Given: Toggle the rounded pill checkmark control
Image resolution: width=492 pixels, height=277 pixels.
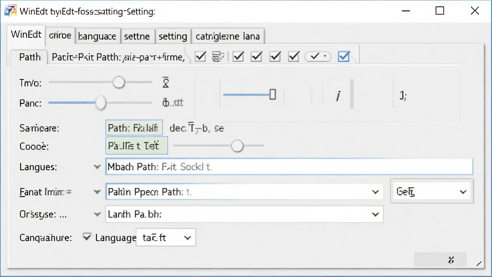Looking at the screenshot, I should coord(318,57).
